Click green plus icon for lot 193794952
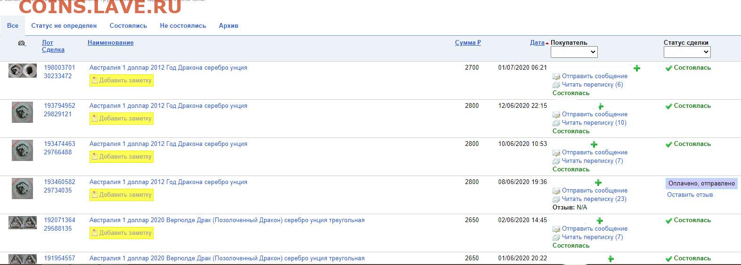The height and width of the screenshot is (265, 741). pyautogui.click(x=601, y=106)
